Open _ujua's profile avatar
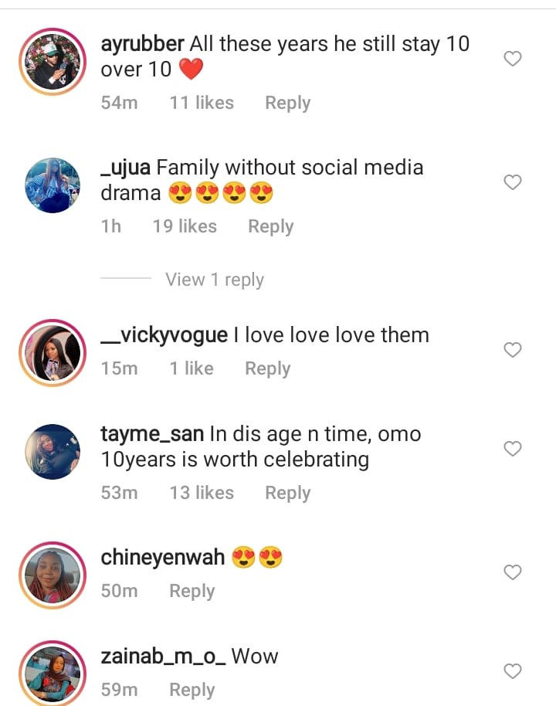Image resolution: width=556 pixels, height=706 pixels. tap(53, 185)
